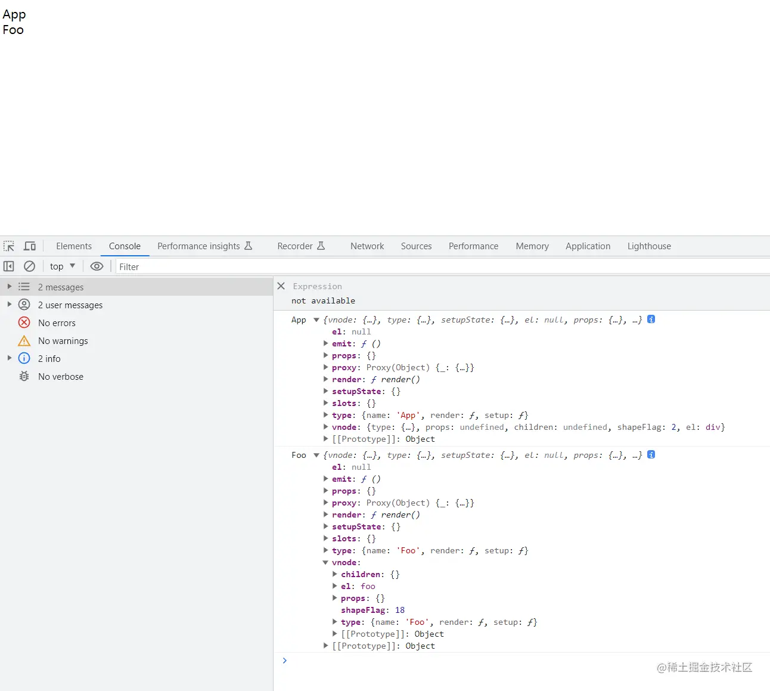770x691 pixels.
Task: Expand the App emit property
Action: click(x=325, y=343)
